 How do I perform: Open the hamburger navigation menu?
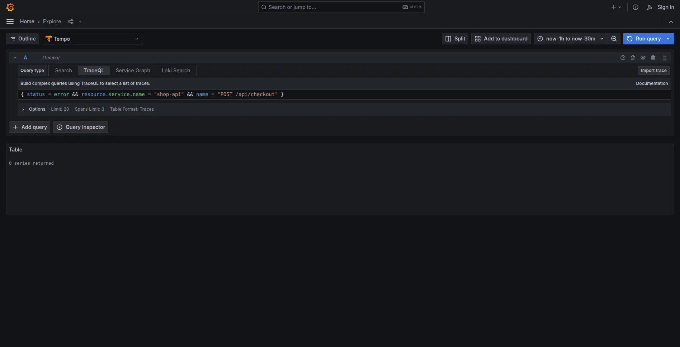pos(10,21)
